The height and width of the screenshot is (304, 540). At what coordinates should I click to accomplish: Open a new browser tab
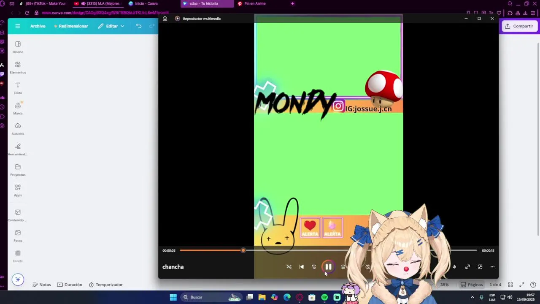[x=293, y=4]
